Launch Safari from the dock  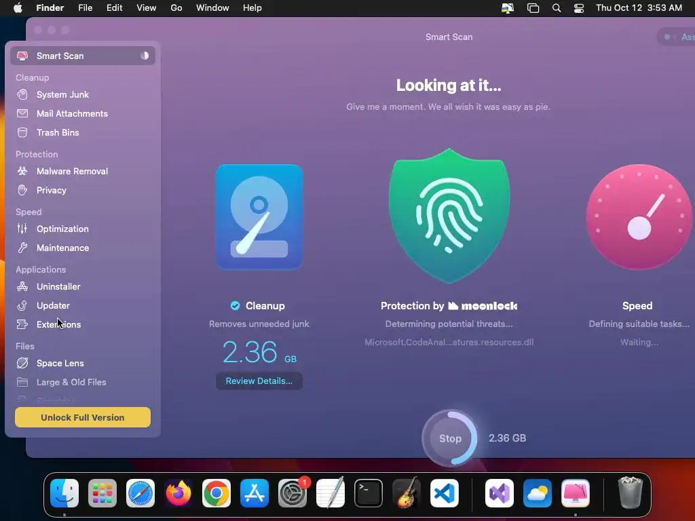140,493
